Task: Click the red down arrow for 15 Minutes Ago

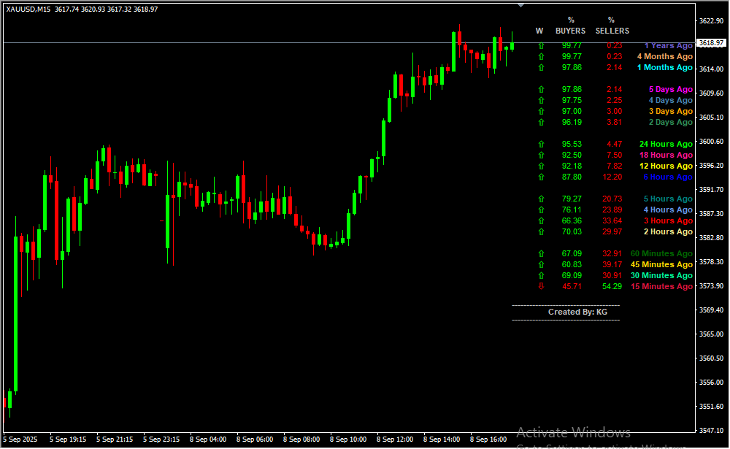Action: [541, 286]
